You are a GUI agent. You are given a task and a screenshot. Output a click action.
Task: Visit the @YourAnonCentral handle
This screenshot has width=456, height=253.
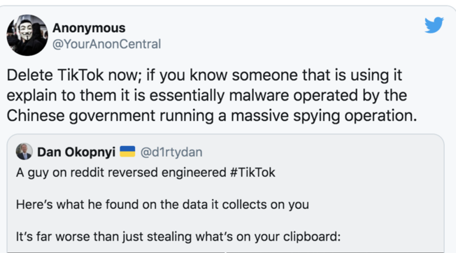pos(106,44)
